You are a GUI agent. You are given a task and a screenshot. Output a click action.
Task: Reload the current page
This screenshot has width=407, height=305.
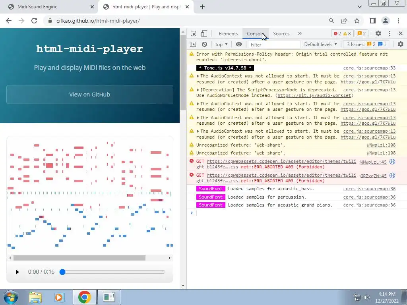pyautogui.click(x=34, y=21)
